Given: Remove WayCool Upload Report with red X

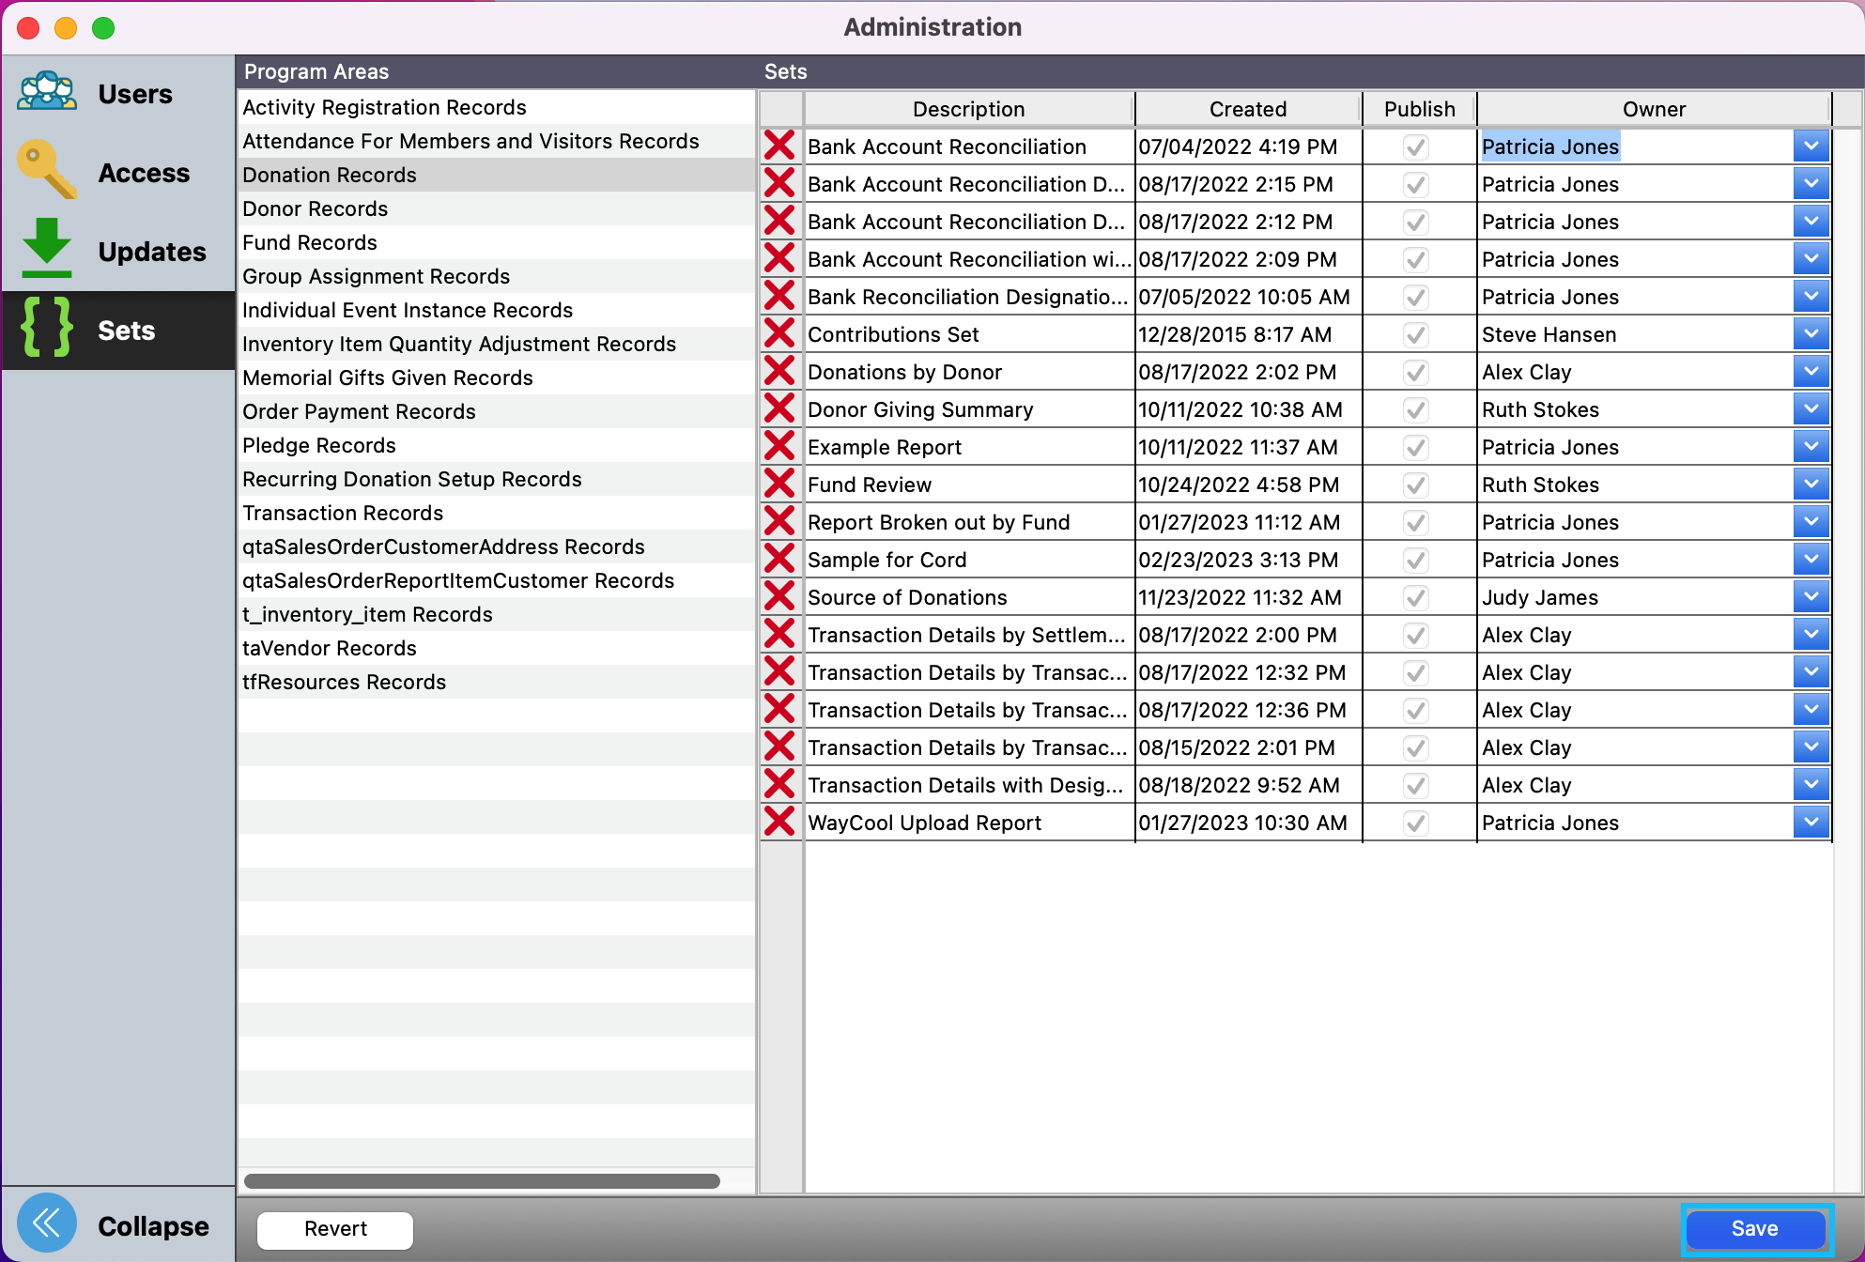Looking at the screenshot, I should pos(779,822).
